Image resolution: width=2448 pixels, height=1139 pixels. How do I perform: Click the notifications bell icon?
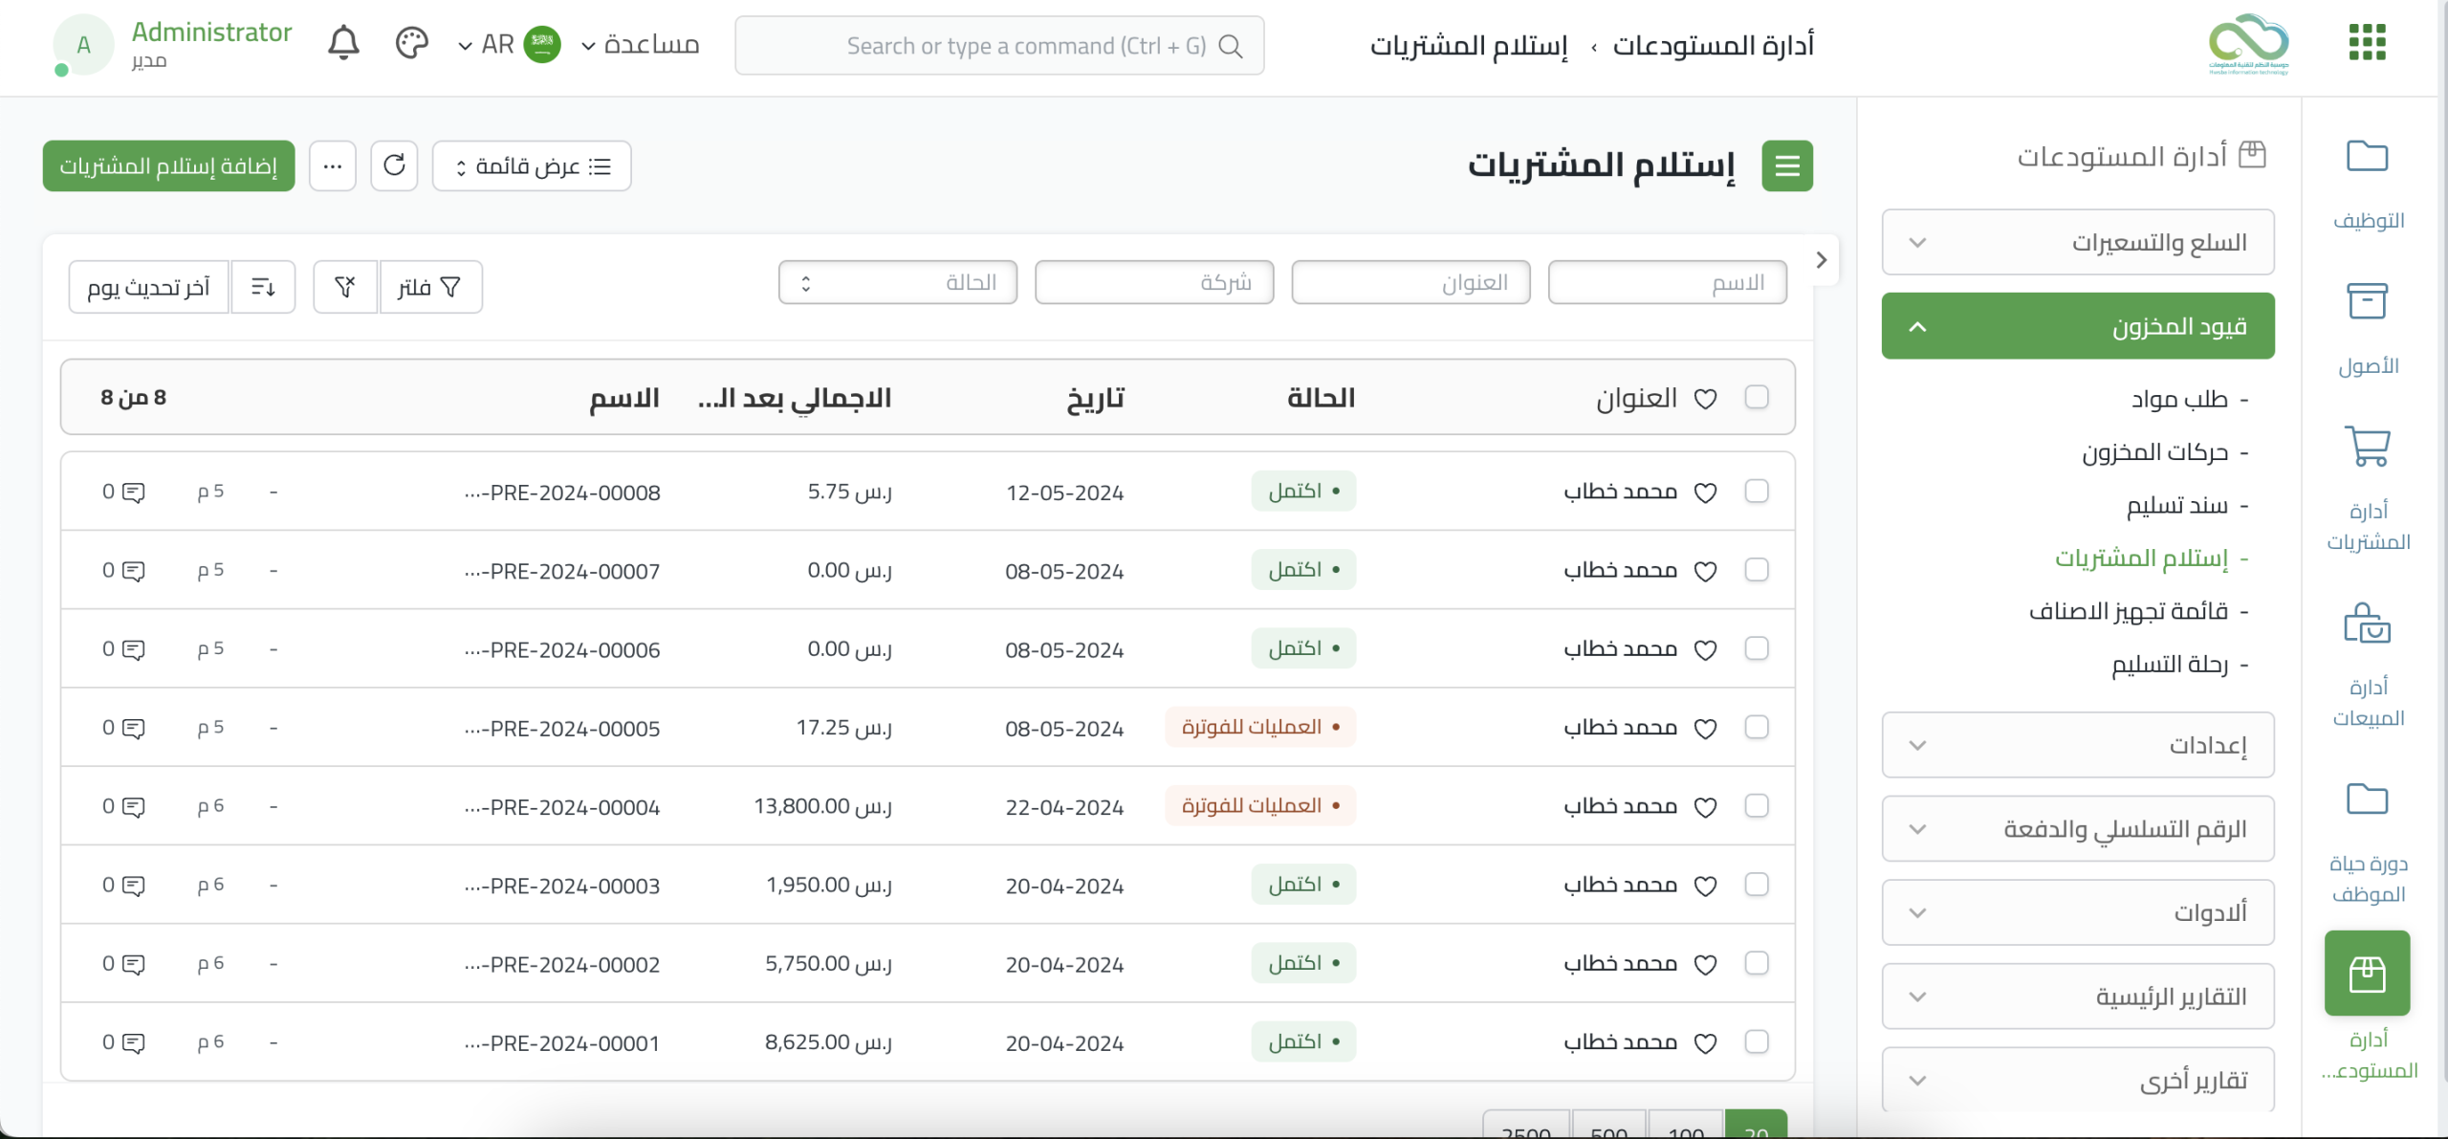pos(343,44)
